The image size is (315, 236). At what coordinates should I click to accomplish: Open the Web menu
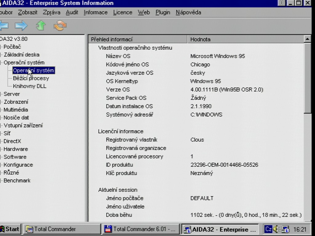[x=144, y=12]
